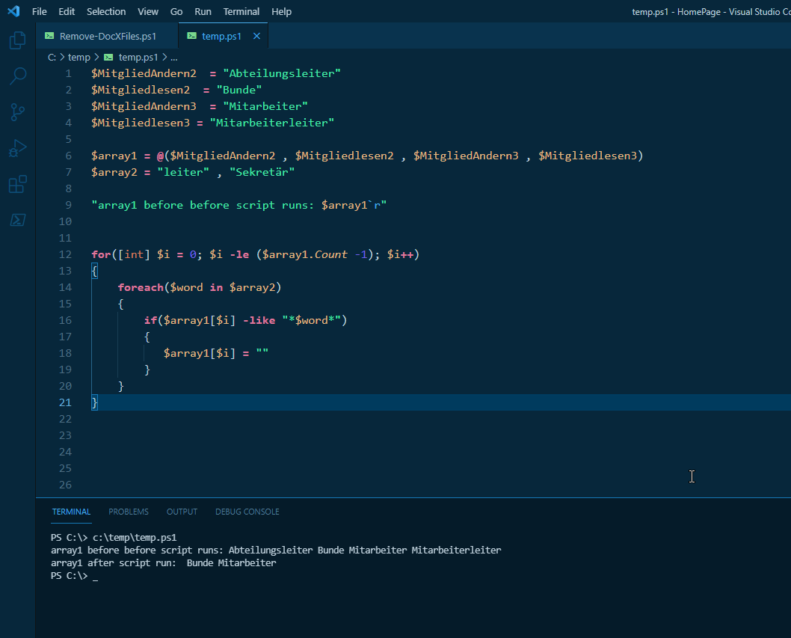Click the c:\temp\temp.ps1 command in terminal

(135, 537)
